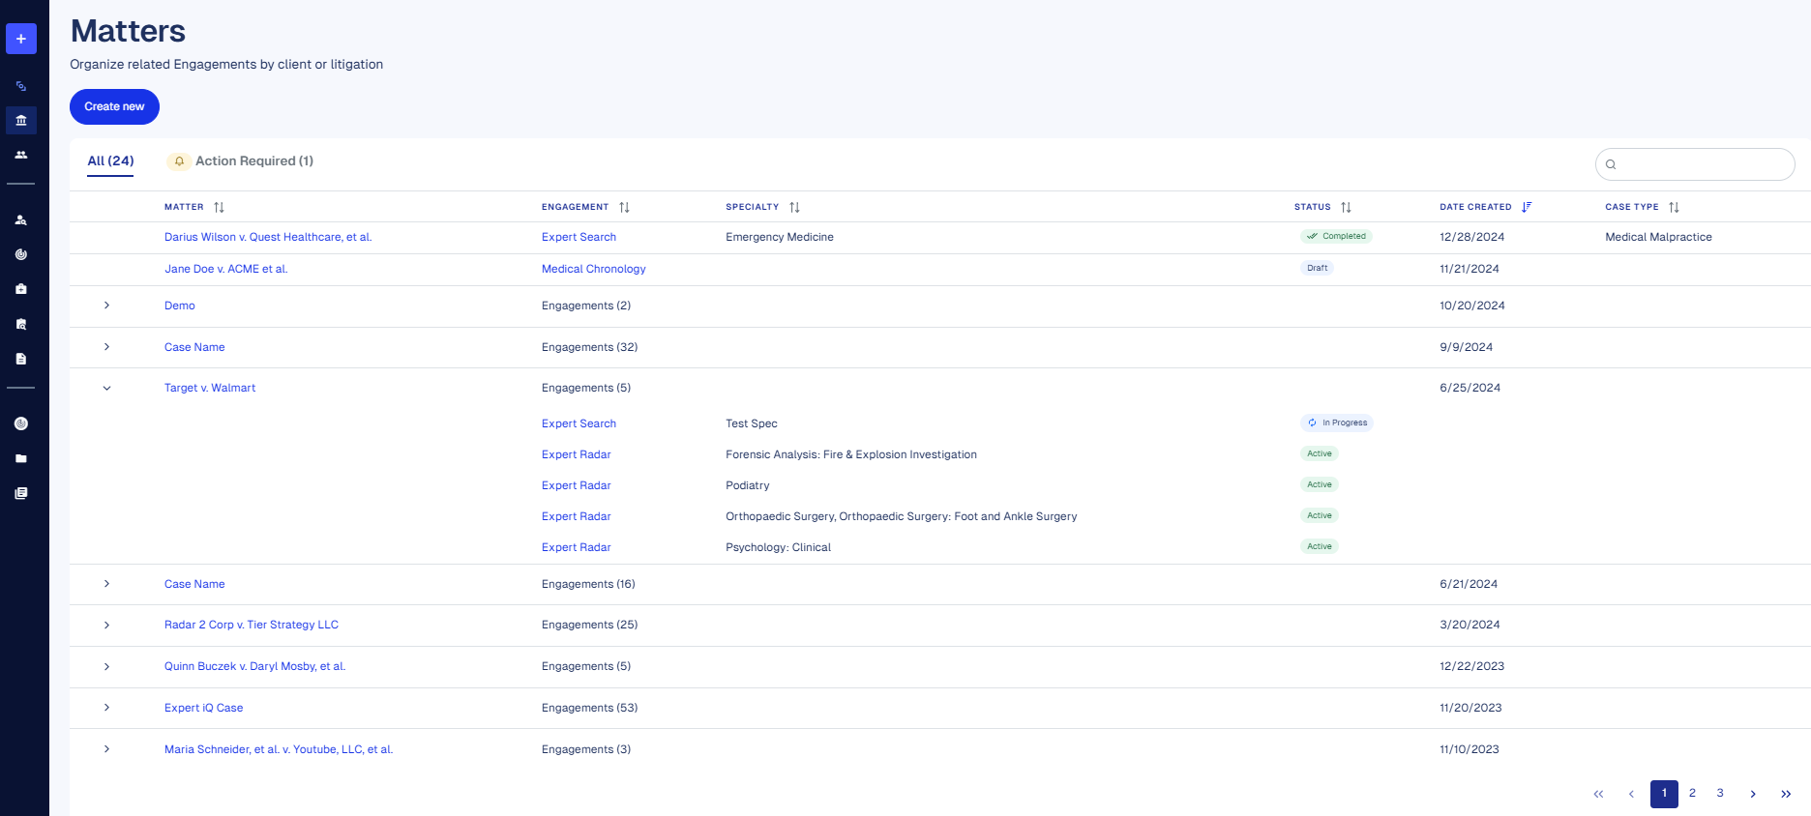
Task: Expand the Demo matter row
Action: click(106, 306)
